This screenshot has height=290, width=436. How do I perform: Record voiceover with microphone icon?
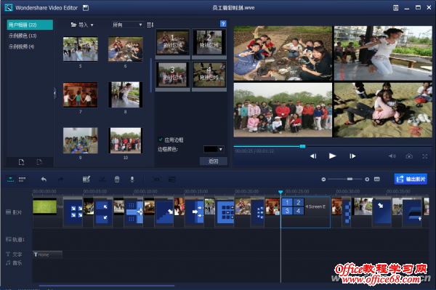click(132, 180)
